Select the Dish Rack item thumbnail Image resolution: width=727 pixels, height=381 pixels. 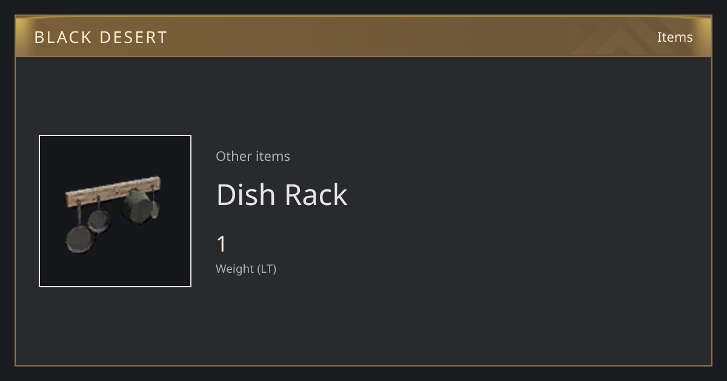[115, 211]
